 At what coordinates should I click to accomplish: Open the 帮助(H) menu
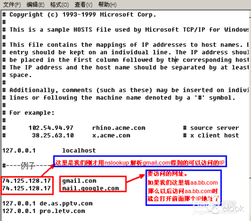point(107,5)
